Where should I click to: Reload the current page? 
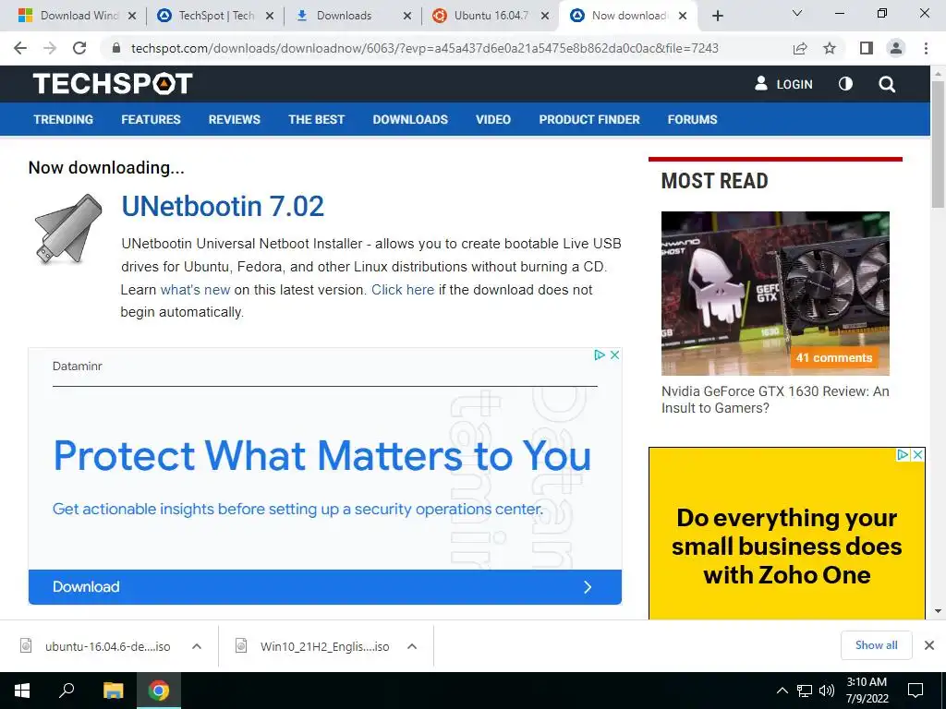point(79,48)
